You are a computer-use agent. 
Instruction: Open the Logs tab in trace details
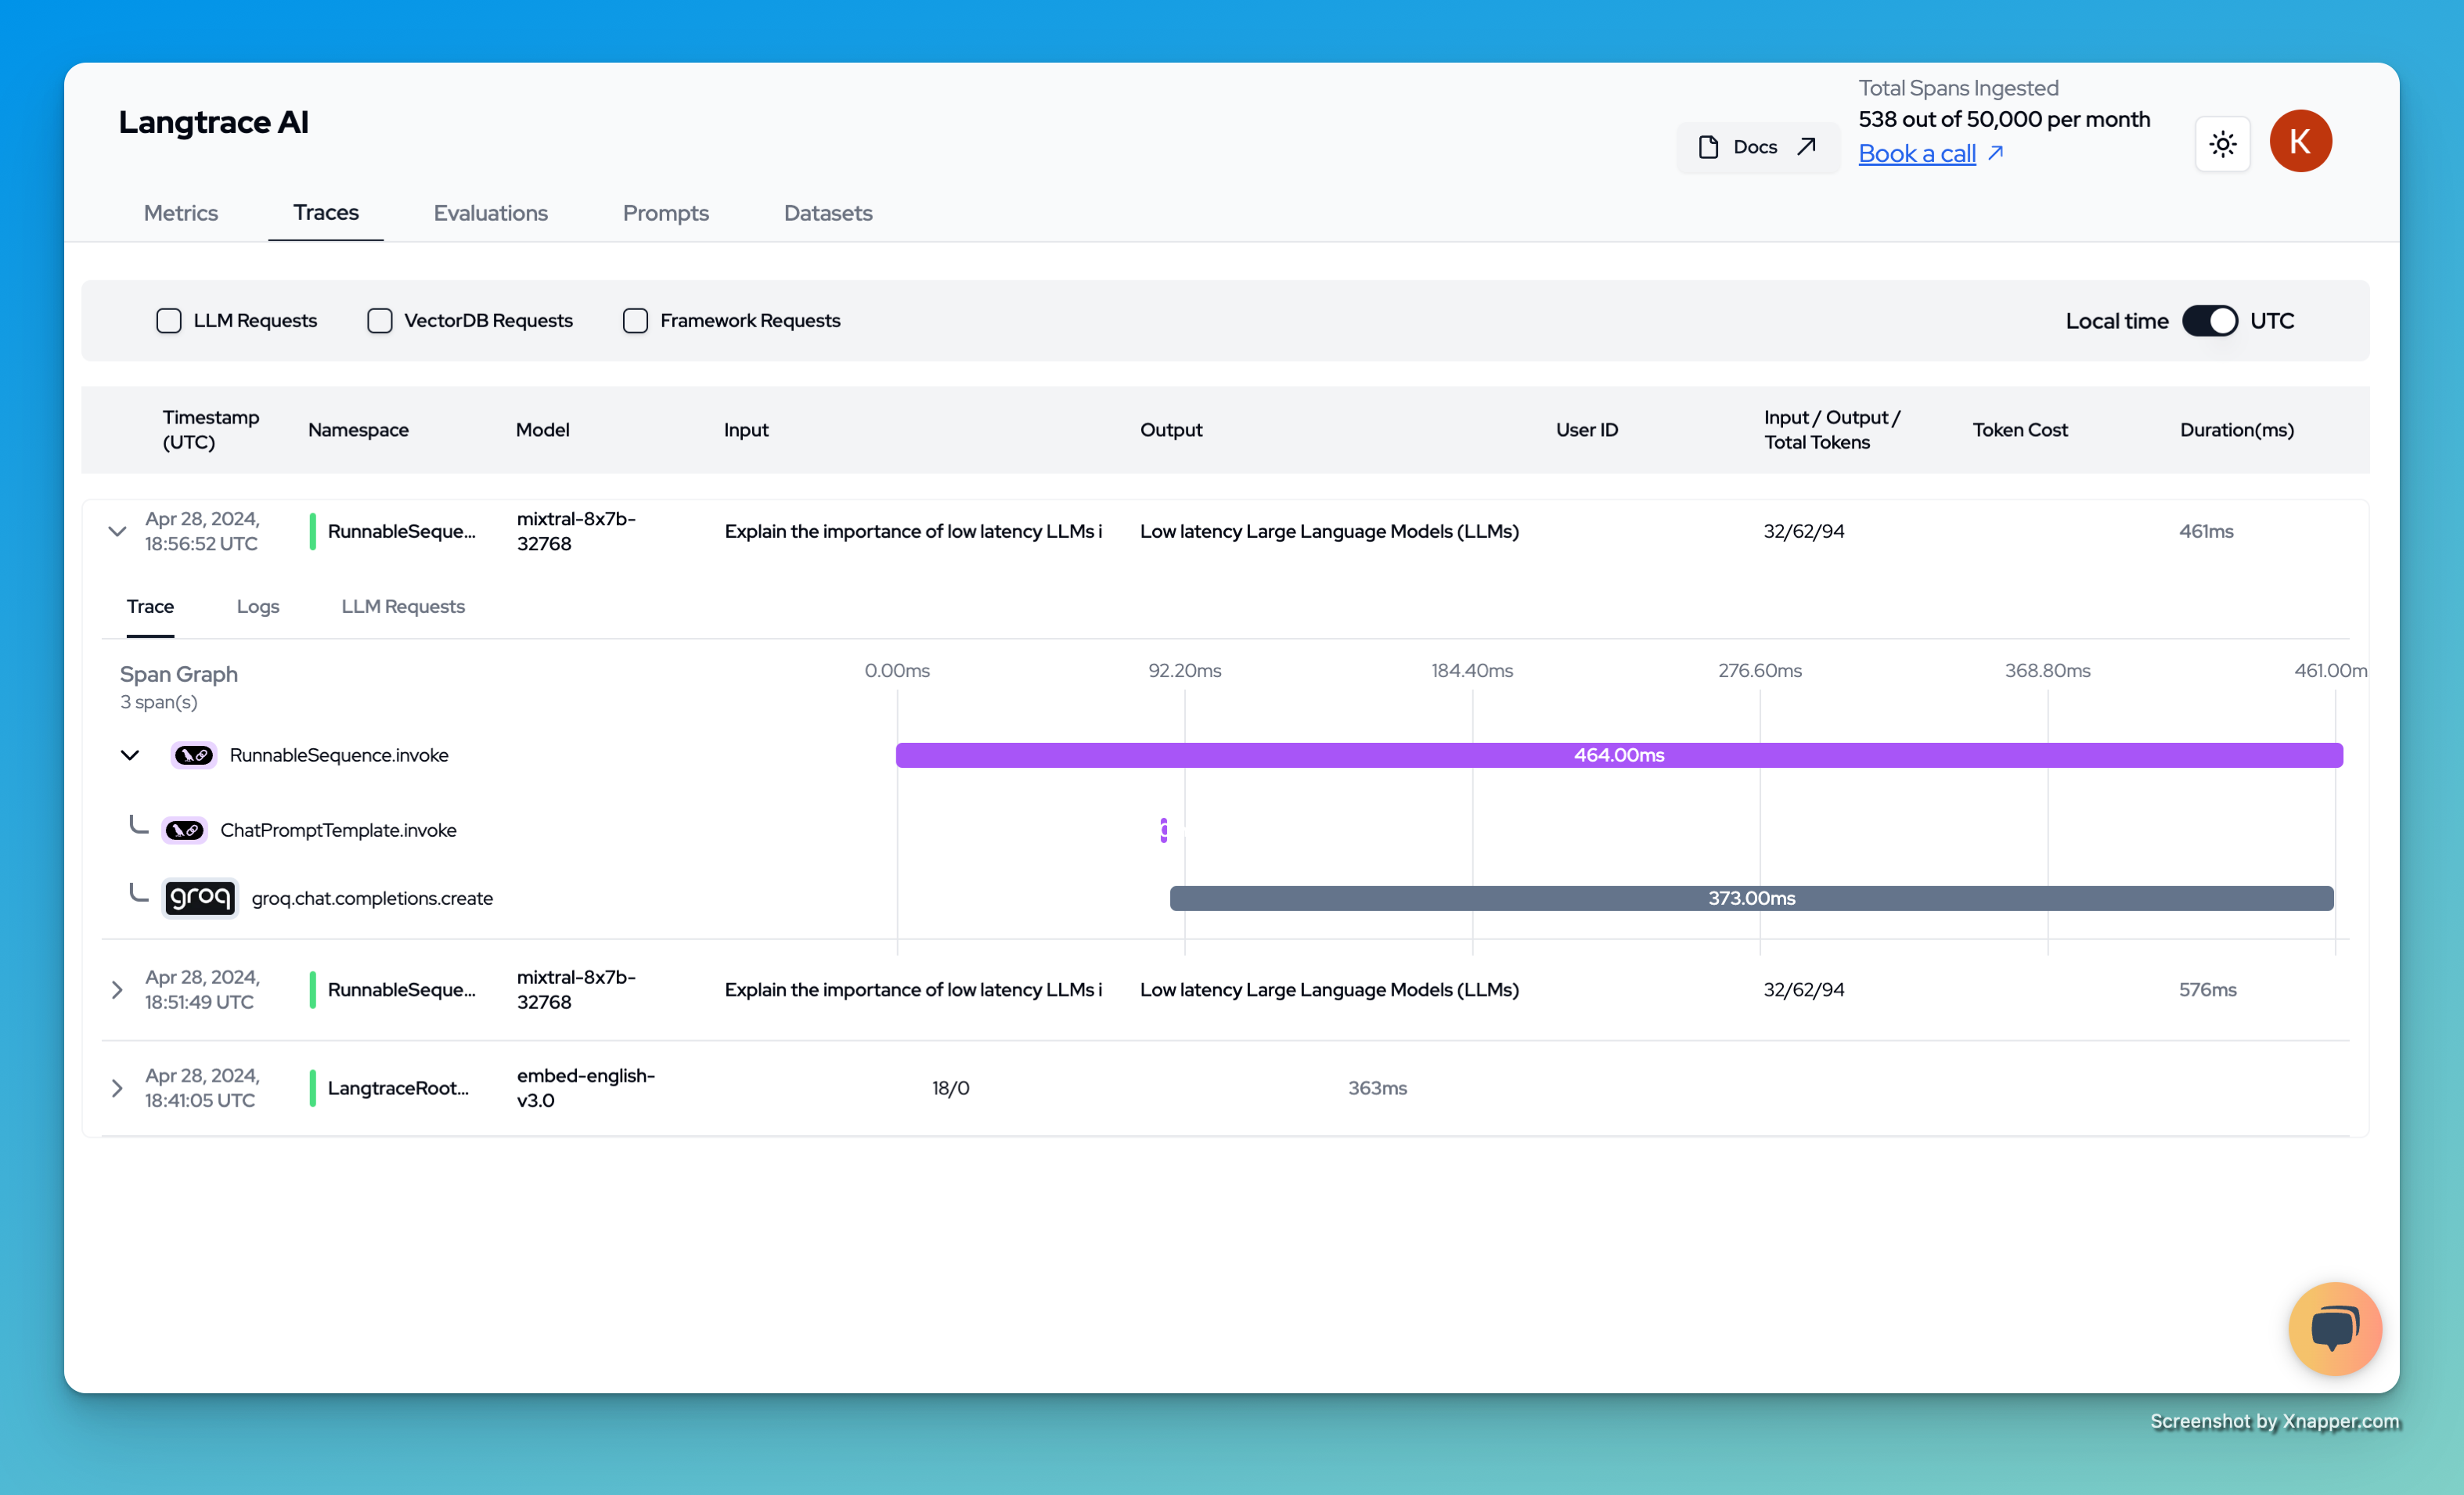[257, 606]
